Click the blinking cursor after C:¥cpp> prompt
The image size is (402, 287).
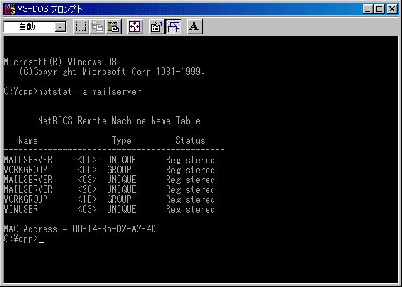click(41, 242)
